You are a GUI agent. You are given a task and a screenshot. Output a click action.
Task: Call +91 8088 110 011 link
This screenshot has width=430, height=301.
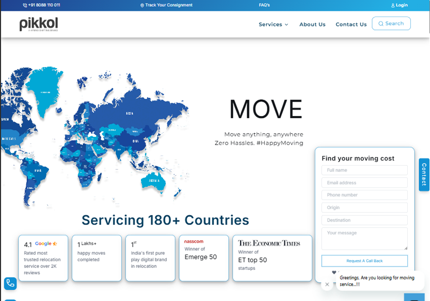point(41,5)
